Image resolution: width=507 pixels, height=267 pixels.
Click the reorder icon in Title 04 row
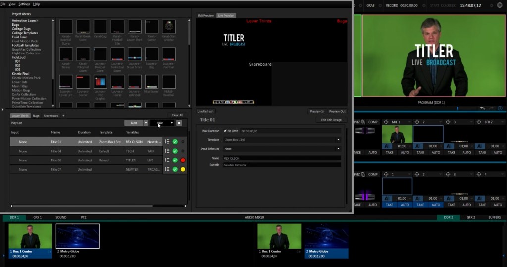coord(167,151)
